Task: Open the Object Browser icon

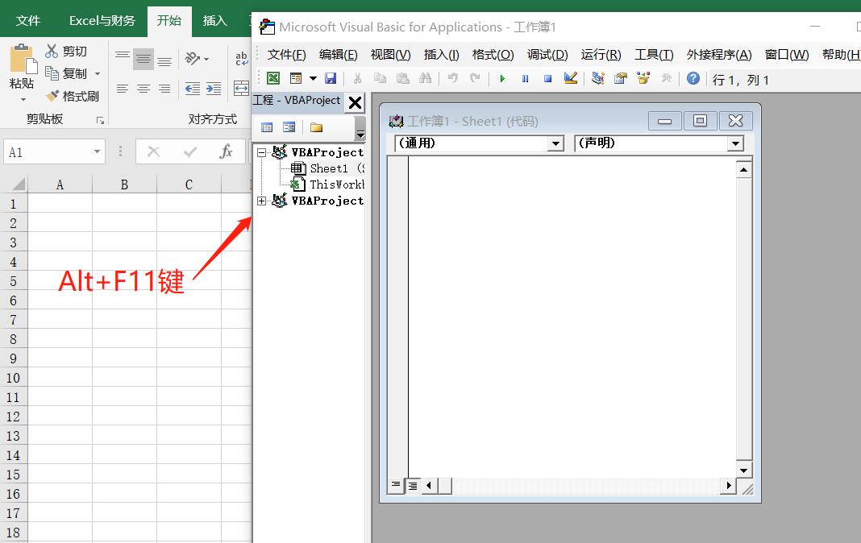Action: [643, 78]
